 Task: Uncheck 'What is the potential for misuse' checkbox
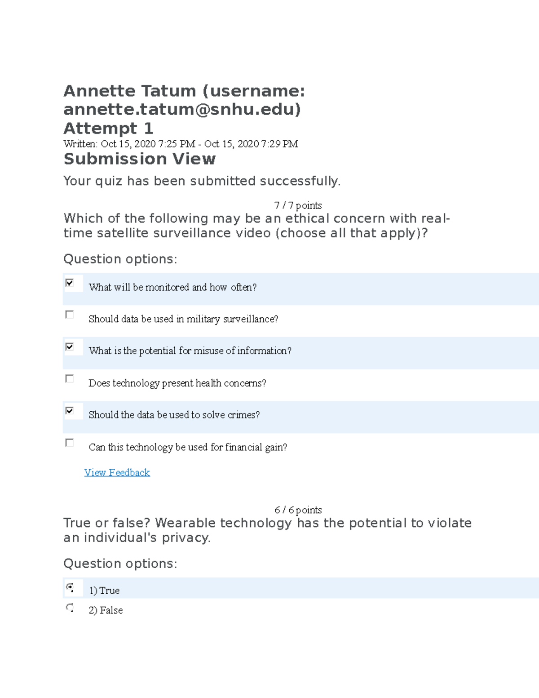70,347
